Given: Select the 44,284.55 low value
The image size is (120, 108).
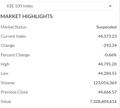Looking at the screenshot, I should coord(107,74).
